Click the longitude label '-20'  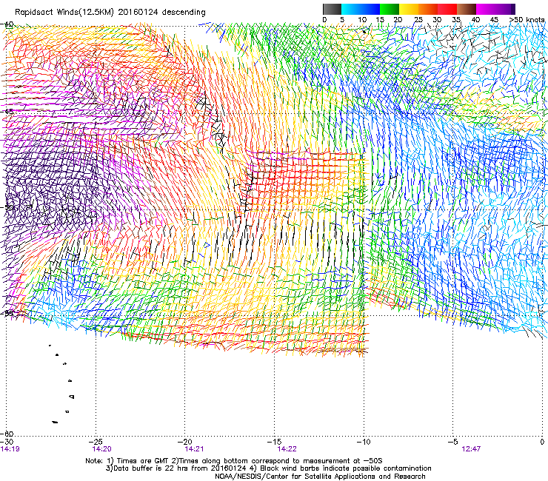point(185,442)
